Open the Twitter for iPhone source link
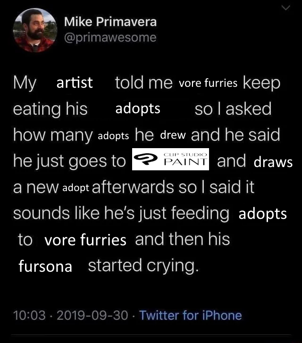Image resolution: width=302 pixels, height=343 pixels. coord(191,315)
